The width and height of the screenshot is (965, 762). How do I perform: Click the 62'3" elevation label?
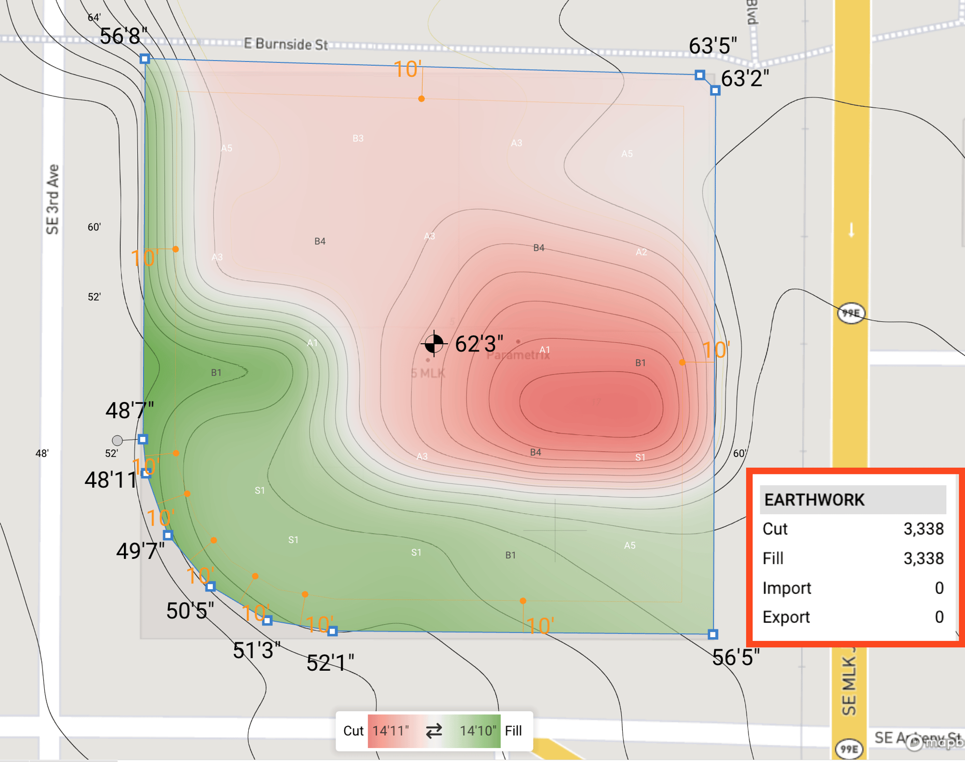pos(479,344)
